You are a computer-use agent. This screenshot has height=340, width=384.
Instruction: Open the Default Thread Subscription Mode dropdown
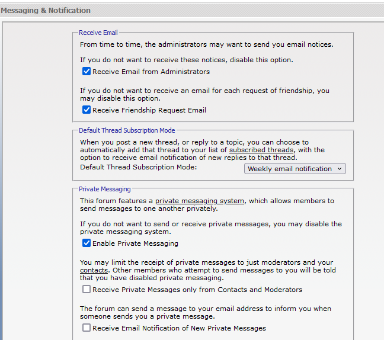pyautogui.click(x=295, y=169)
